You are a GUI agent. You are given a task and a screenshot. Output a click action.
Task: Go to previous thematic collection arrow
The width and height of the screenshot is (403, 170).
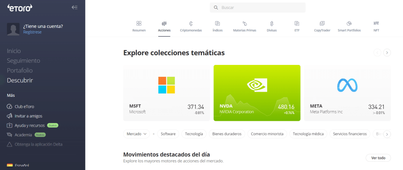click(377, 53)
